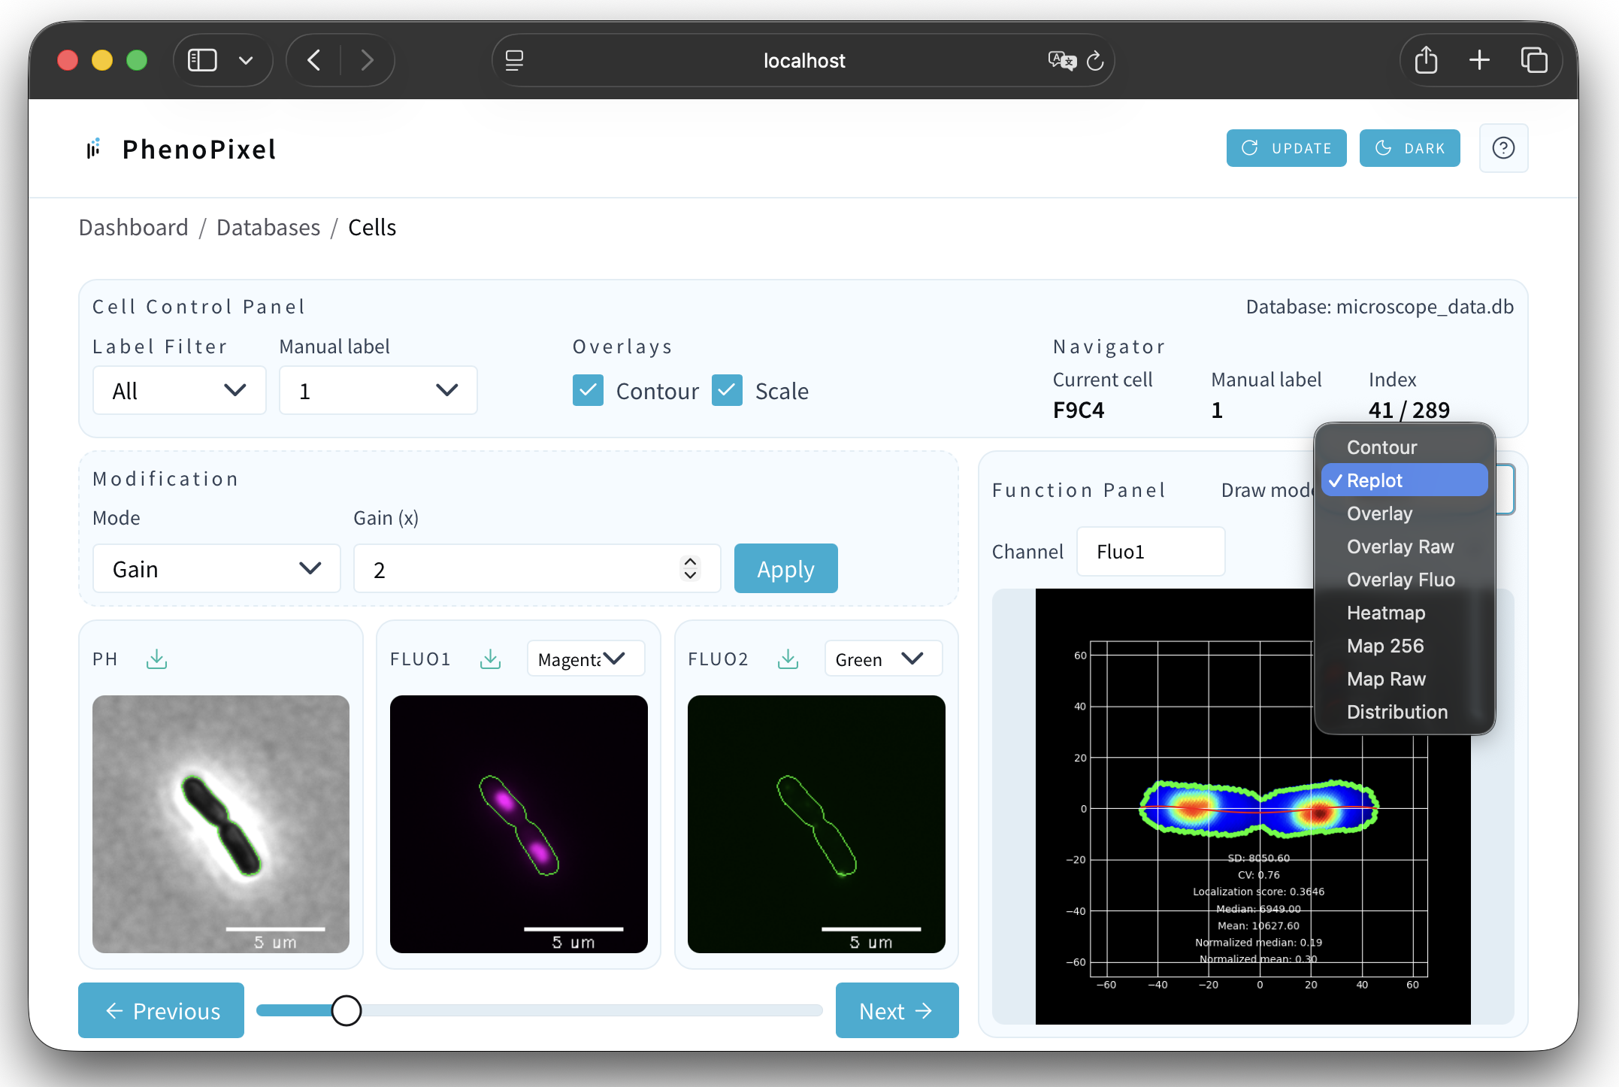
Task: Click the translate icon in address bar
Action: coord(1062,60)
